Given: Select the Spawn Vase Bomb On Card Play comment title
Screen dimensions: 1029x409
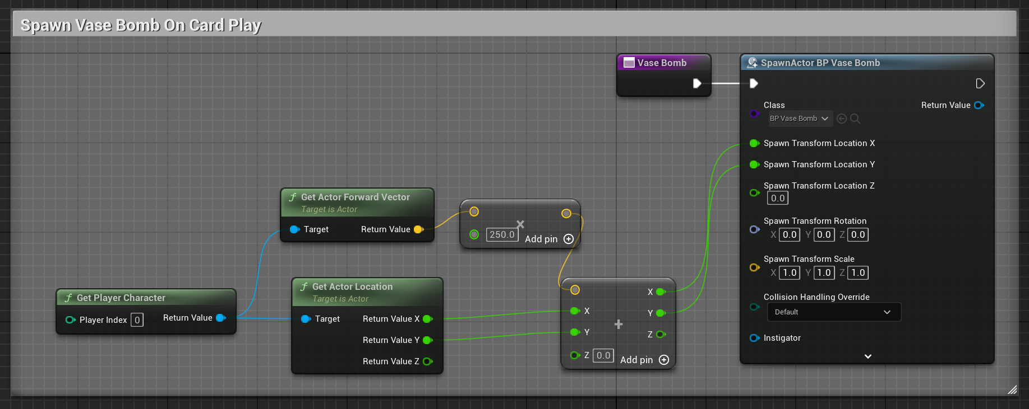Looking at the screenshot, I should tap(141, 25).
